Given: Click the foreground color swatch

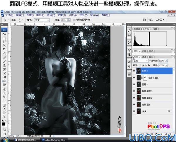Looking at the screenshot, I should (x=3, y=124).
